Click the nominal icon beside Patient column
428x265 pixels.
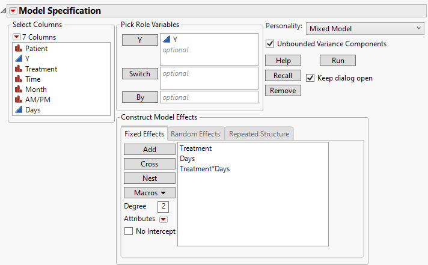[19, 49]
